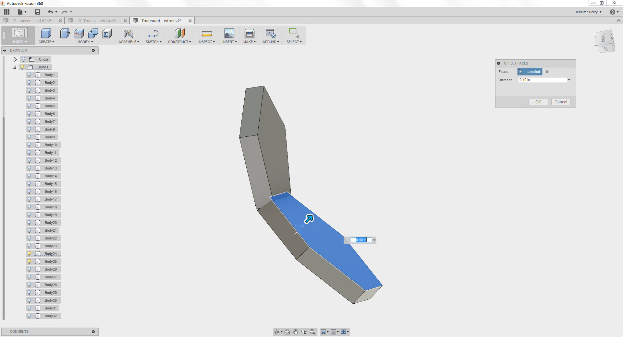Click the Redo arrow

65,12
